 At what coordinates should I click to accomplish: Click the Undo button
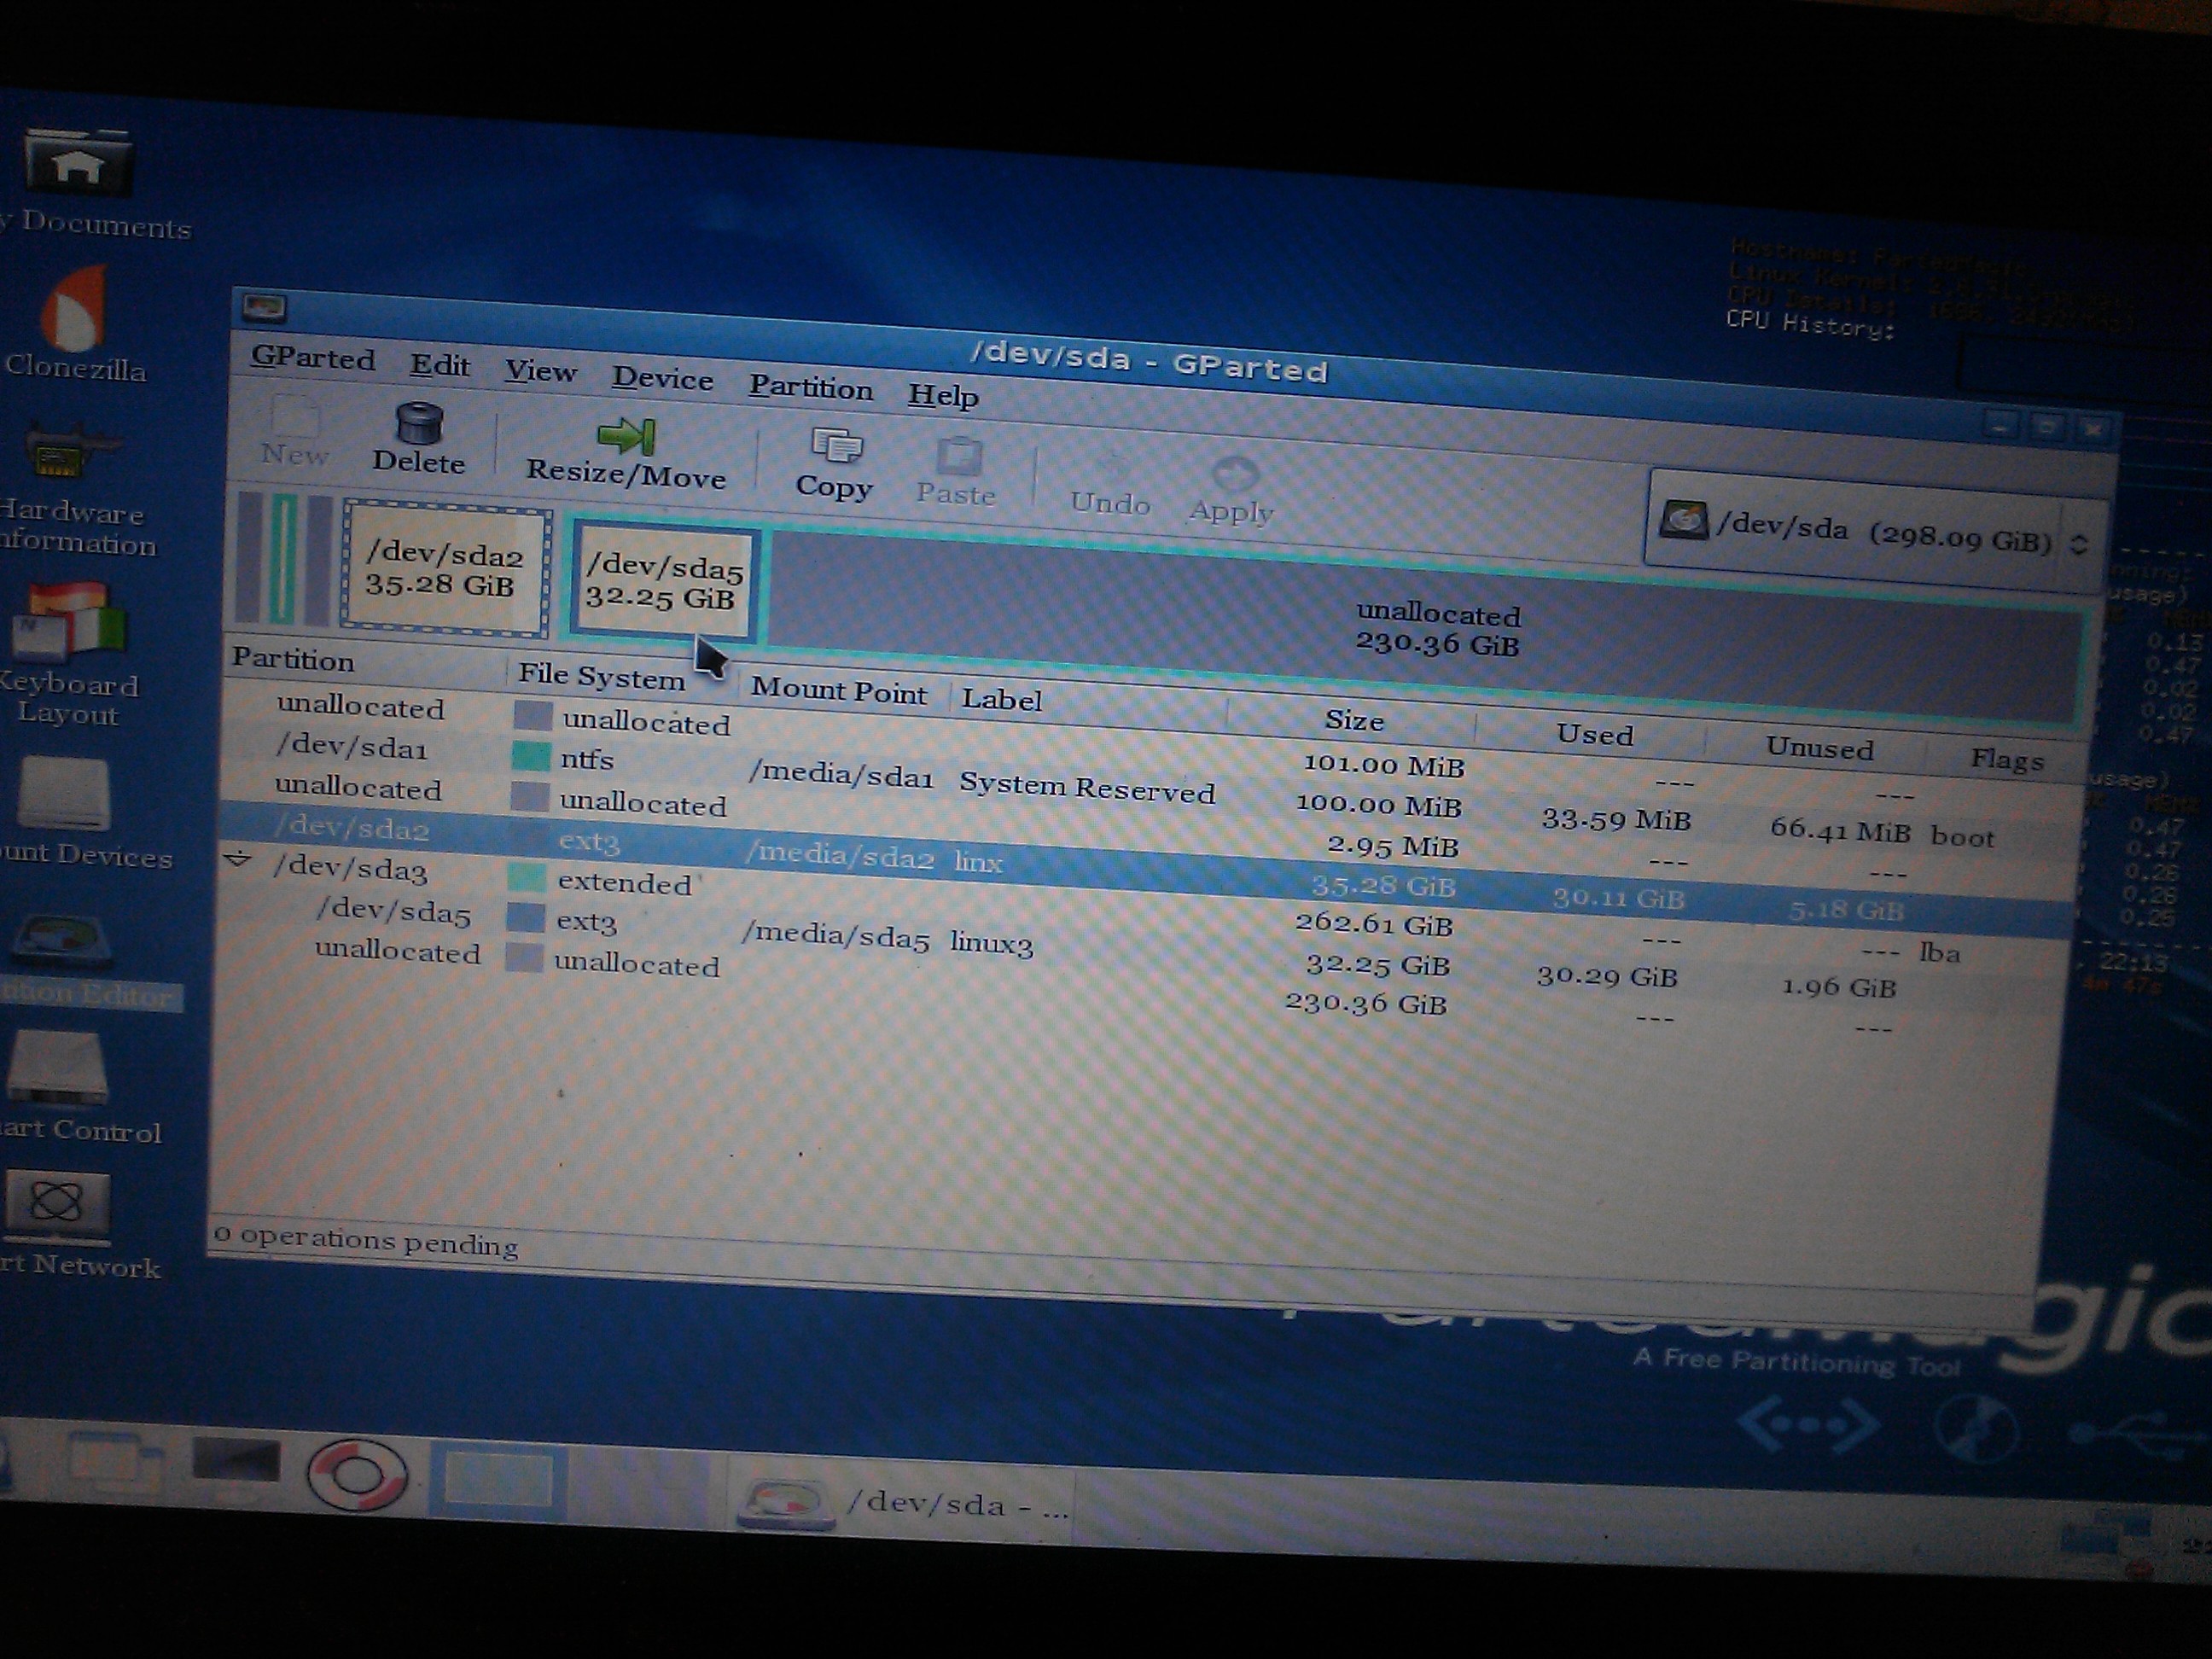[x=1109, y=485]
